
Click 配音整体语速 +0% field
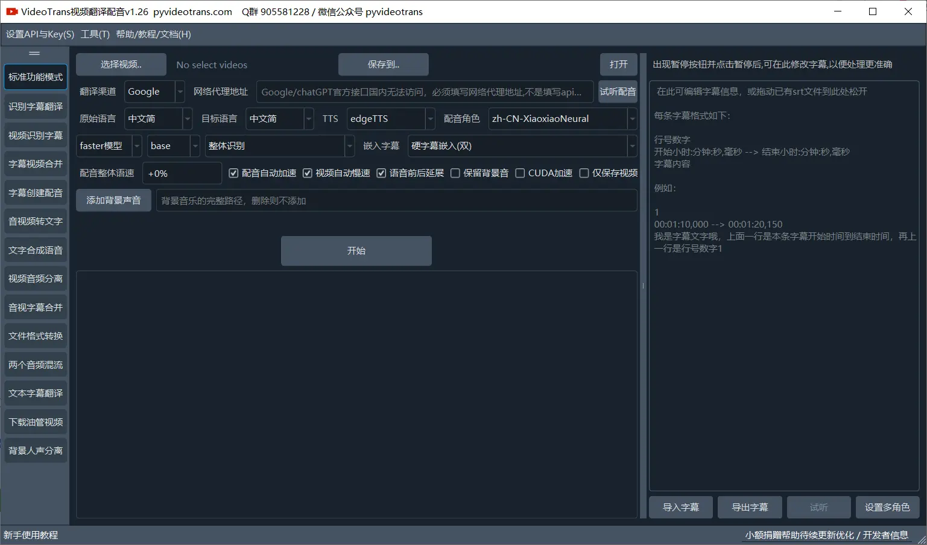[182, 173]
